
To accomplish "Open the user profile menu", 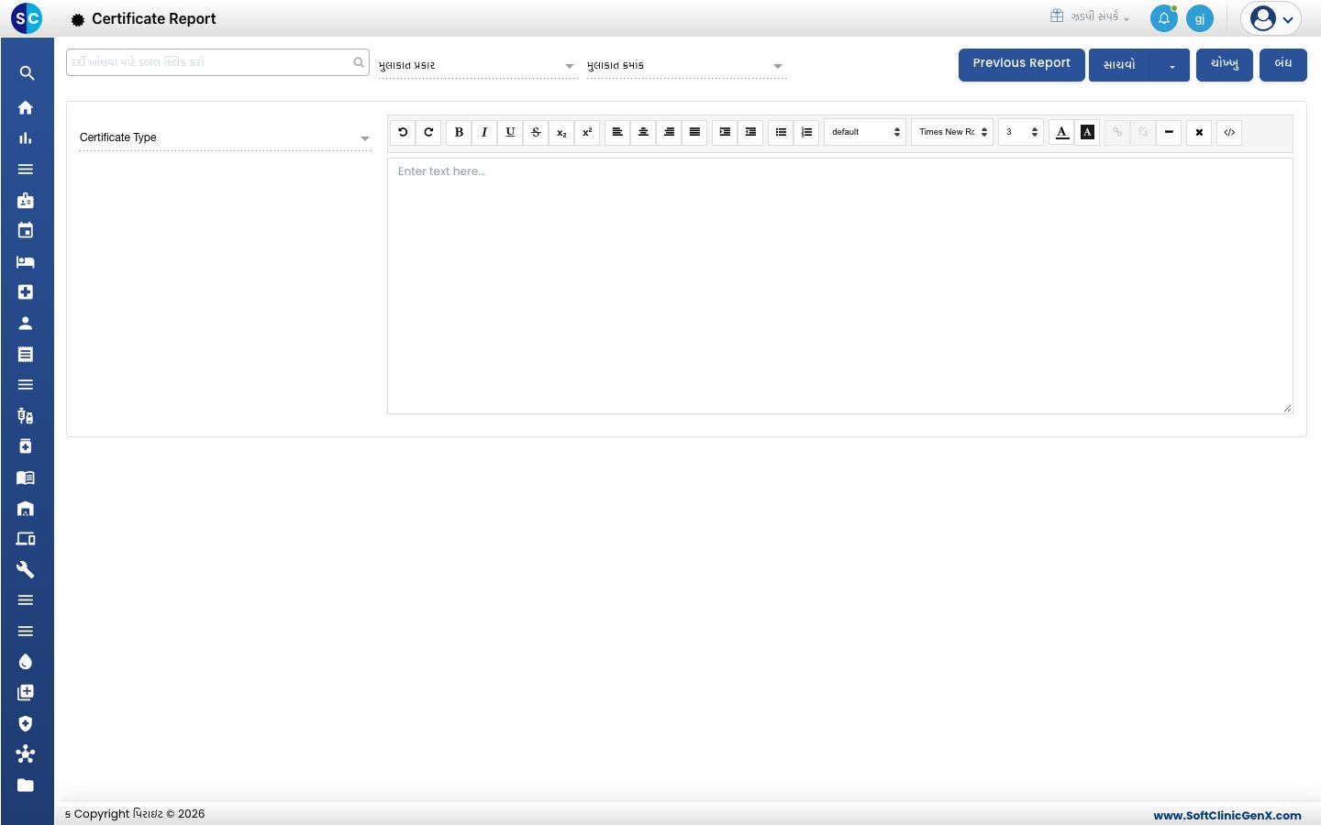I will pyautogui.click(x=1271, y=18).
